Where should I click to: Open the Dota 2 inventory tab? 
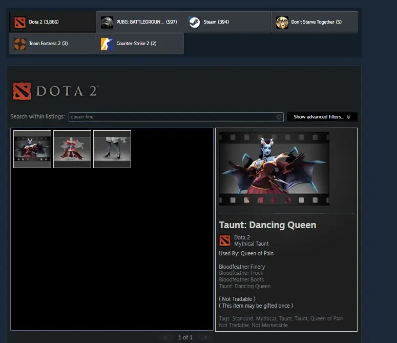pyautogui.click(x=52, y=22)
